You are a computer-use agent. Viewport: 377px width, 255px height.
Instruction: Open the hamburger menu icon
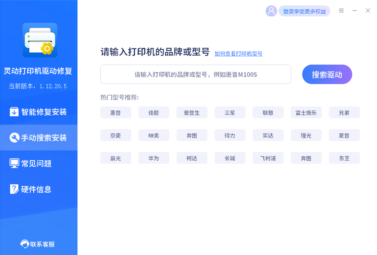pyautogui.click(x=341, y=10)
